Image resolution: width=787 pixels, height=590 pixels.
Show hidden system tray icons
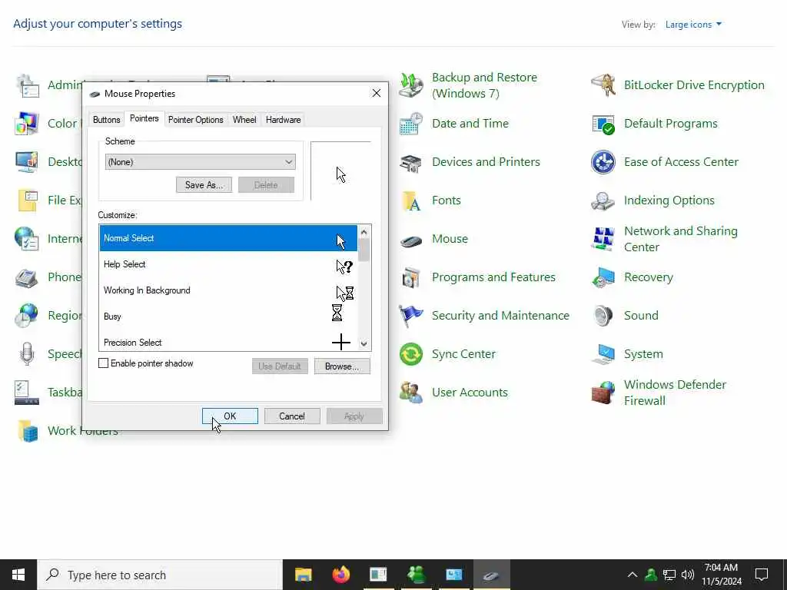click(633, 575)
